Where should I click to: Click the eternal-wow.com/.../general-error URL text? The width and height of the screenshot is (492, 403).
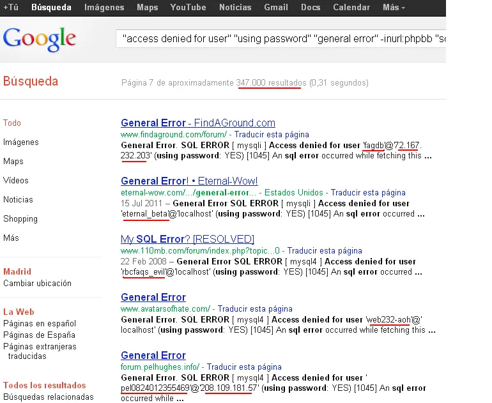(188, 193)
